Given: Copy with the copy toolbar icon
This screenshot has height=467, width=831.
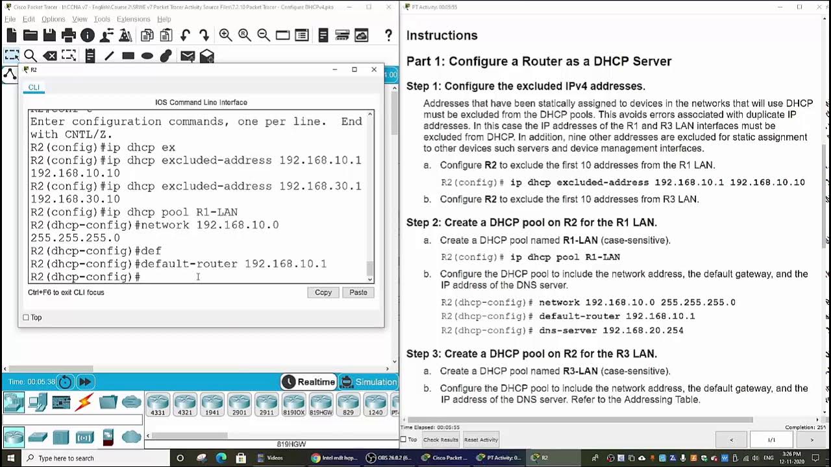Looking at the screenshot, I should (147, 35).
